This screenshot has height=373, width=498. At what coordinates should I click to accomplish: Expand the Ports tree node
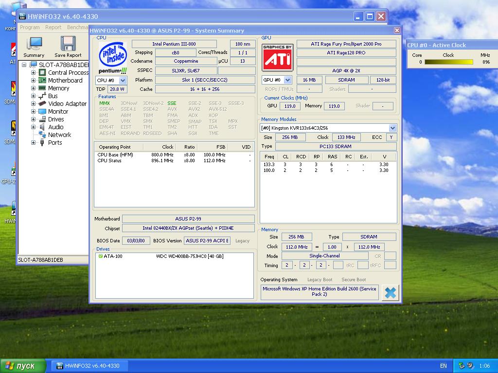coord(34,143)
